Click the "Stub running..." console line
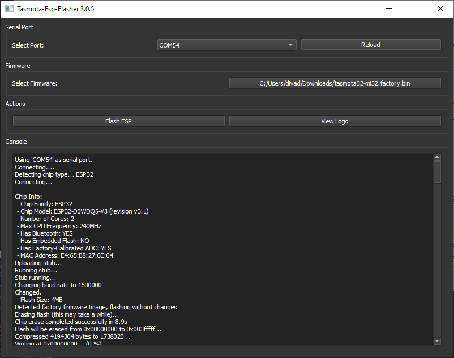This screenshot has height=358, width=454. tap(35, 278)
